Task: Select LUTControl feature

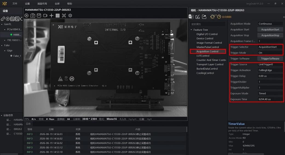Action: click(x=203, y=56)
